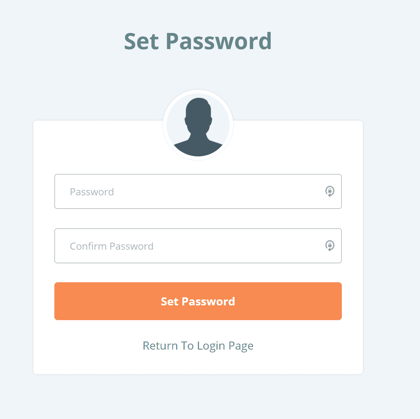Click the 'Password' placeholder text
420x419 pixels.
[92, 192]
